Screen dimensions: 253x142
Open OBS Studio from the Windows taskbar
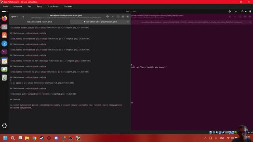click(x=71, y=138)
